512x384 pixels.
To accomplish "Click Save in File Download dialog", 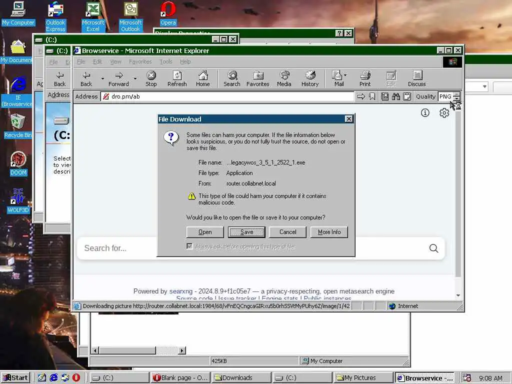I will tap(246, 232).
